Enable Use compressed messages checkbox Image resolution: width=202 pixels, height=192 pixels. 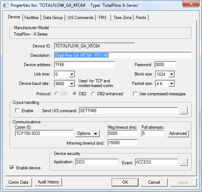point(135,94)
